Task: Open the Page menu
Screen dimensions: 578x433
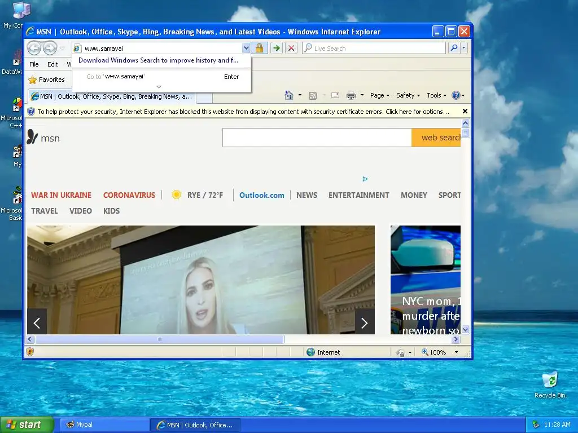Action: click(380, 95)
